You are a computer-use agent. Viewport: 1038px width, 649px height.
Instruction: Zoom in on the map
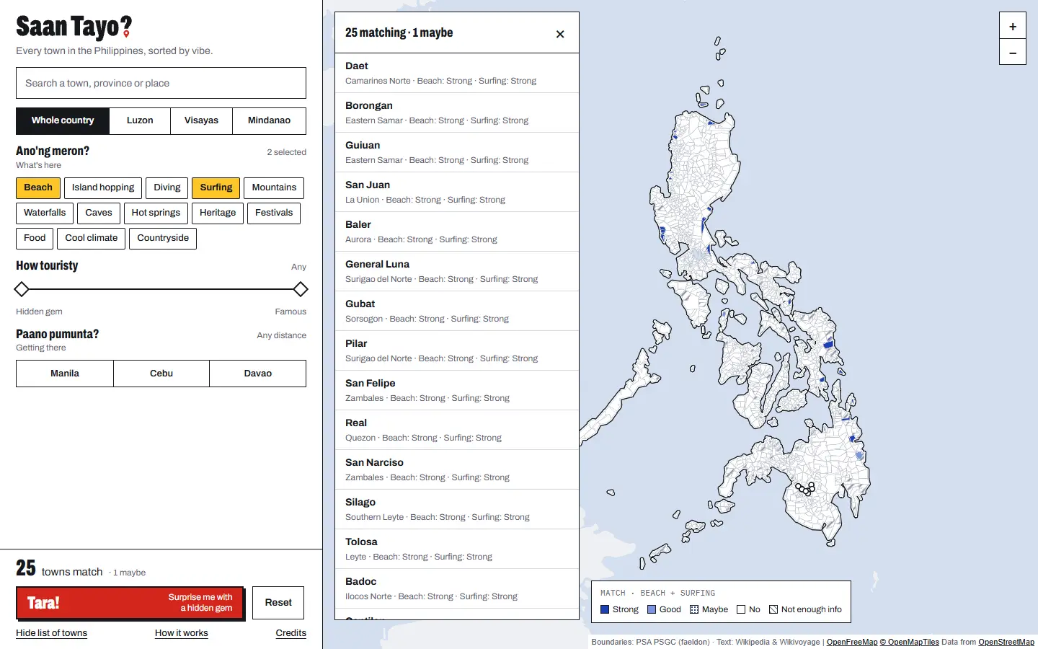[1012, 26]
